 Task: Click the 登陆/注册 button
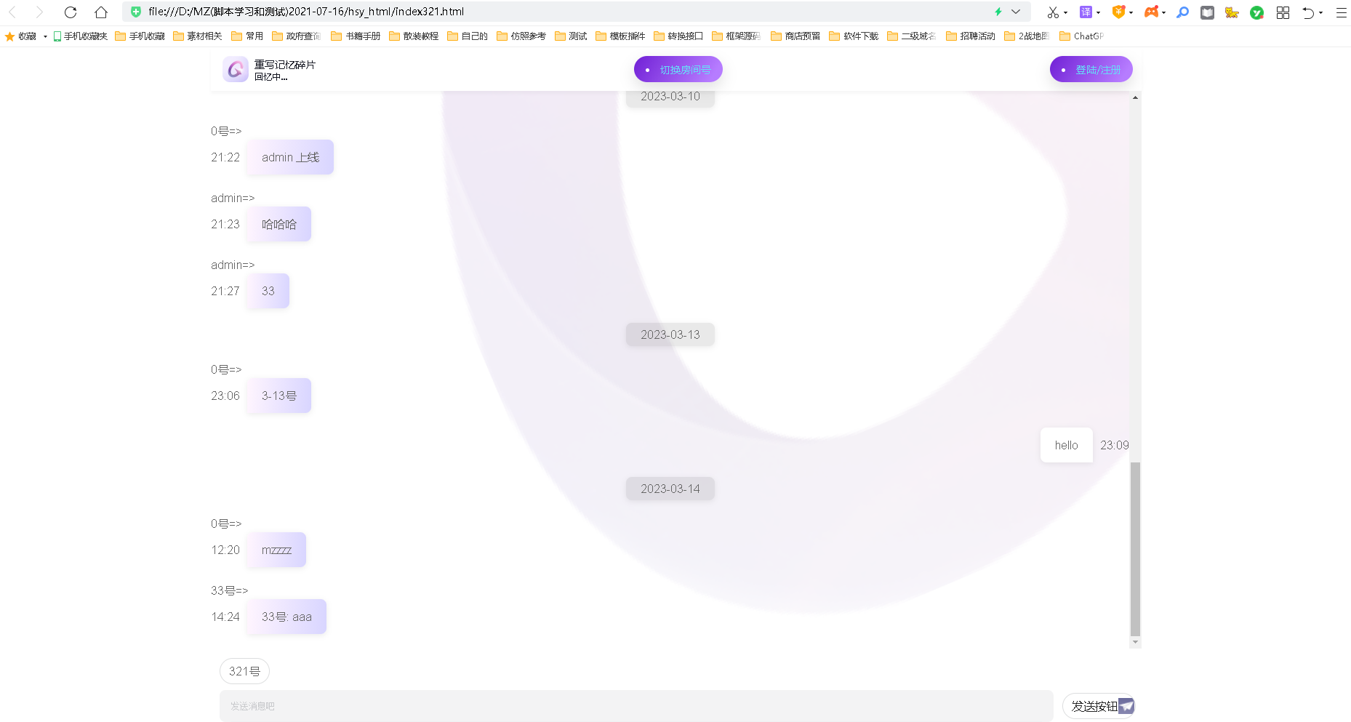pyautogui.click(x=1091, y=70)
